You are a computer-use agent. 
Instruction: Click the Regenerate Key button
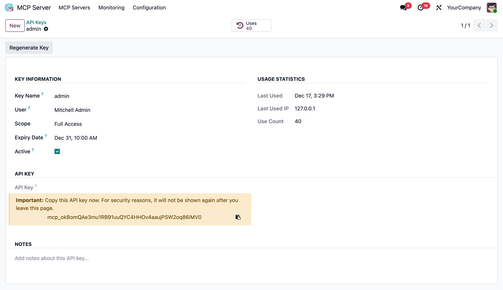coord(29,48)
